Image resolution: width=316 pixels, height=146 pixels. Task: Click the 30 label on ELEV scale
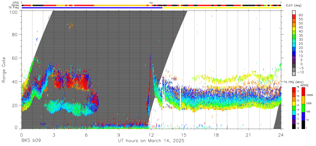(x=301, y=40)
